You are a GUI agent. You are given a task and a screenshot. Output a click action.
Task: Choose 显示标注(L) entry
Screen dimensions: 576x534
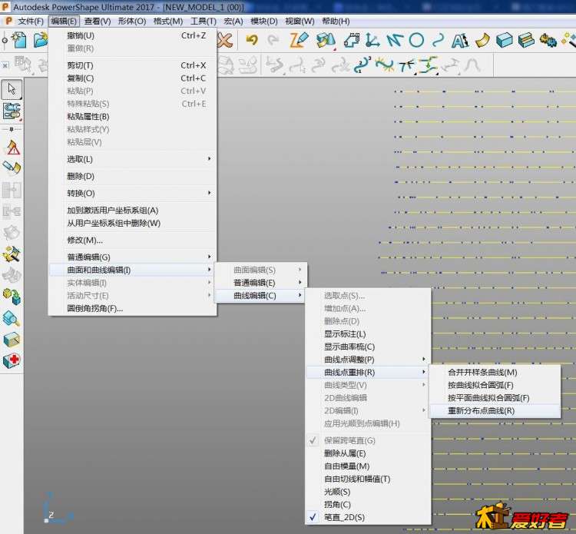click(368, 333)
